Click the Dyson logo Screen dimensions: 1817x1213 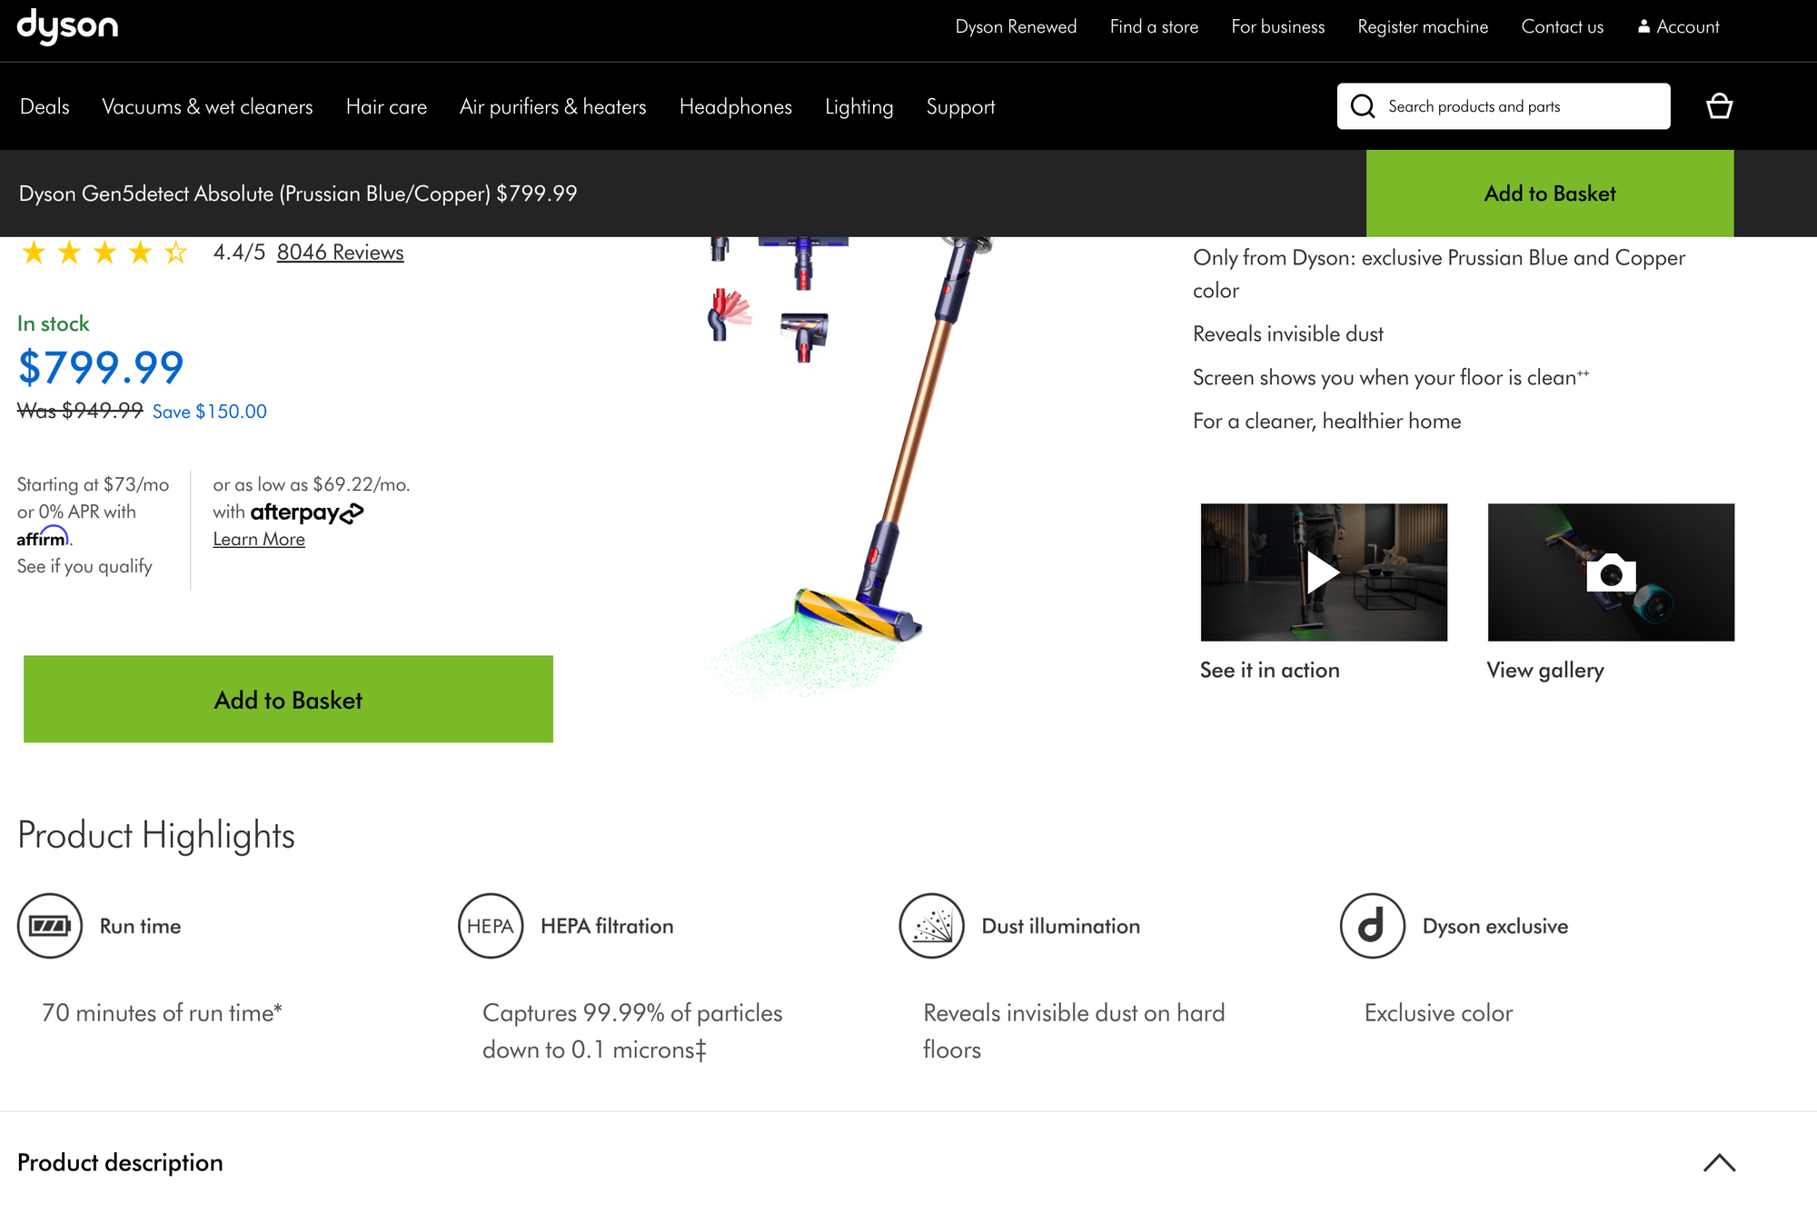pos(67,26)
